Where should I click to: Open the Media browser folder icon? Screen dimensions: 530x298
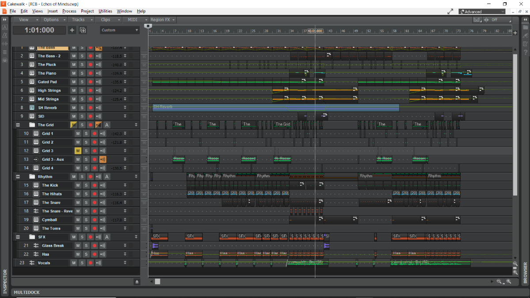point(526,27)
